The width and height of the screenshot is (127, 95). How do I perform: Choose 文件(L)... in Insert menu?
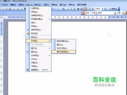39,59
